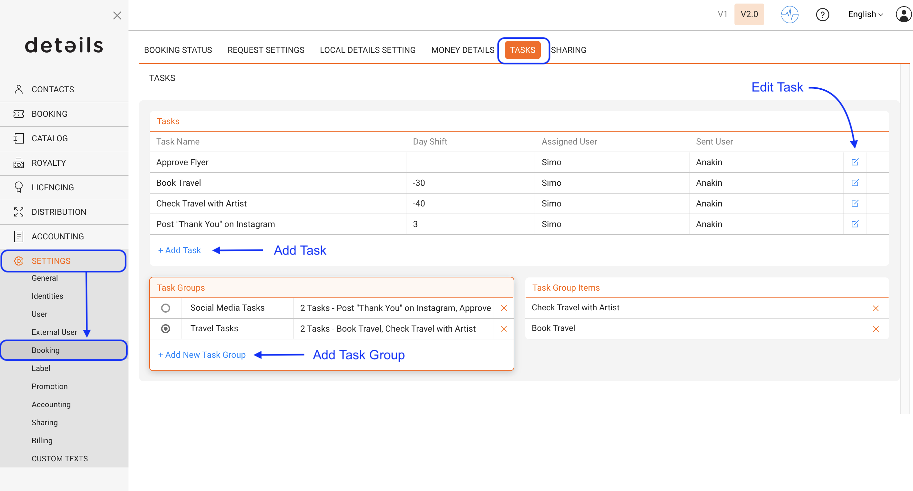Select Social Media Tasks radio button
This screenshot has height=491, width=913.
pos(166,308)
